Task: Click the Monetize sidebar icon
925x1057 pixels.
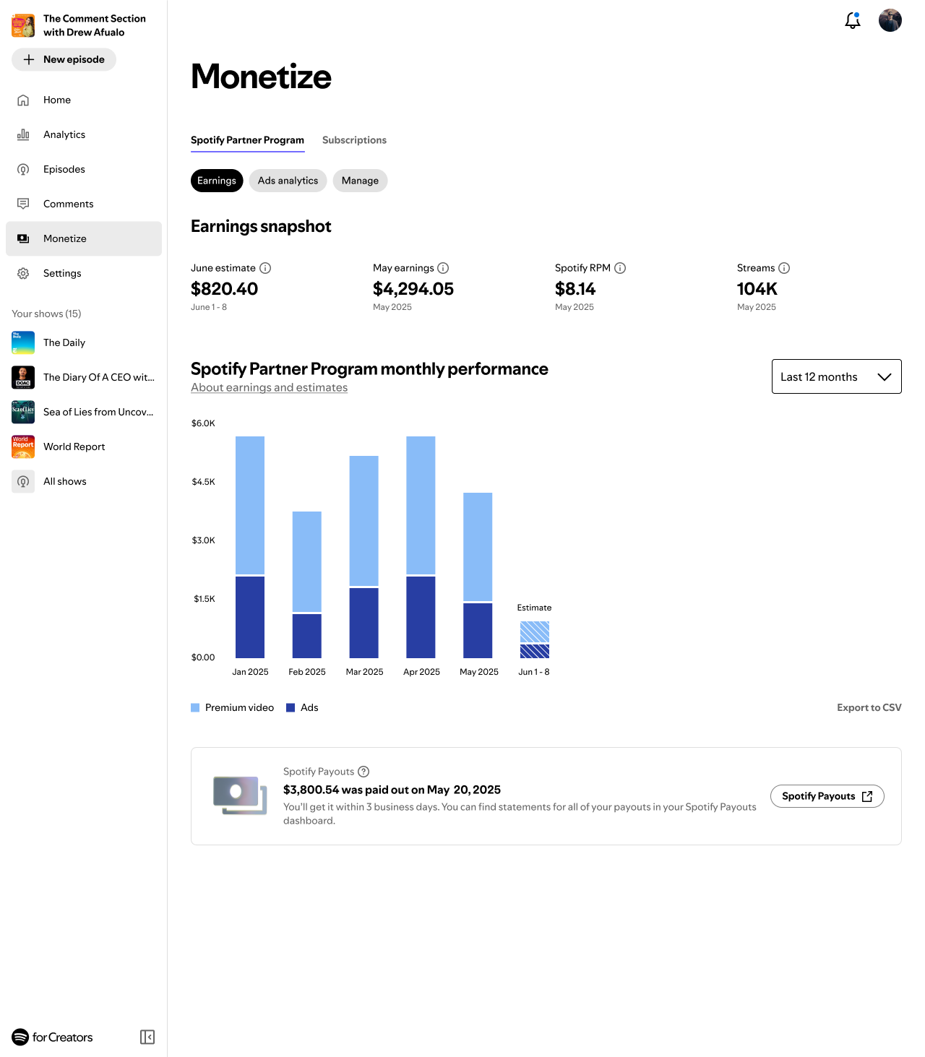Action: click(23, 238)
